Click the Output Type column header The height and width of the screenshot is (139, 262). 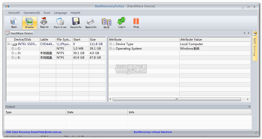[35, 112]
